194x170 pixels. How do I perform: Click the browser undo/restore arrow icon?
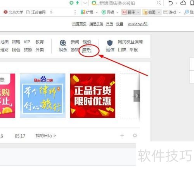tap(170, 3)
